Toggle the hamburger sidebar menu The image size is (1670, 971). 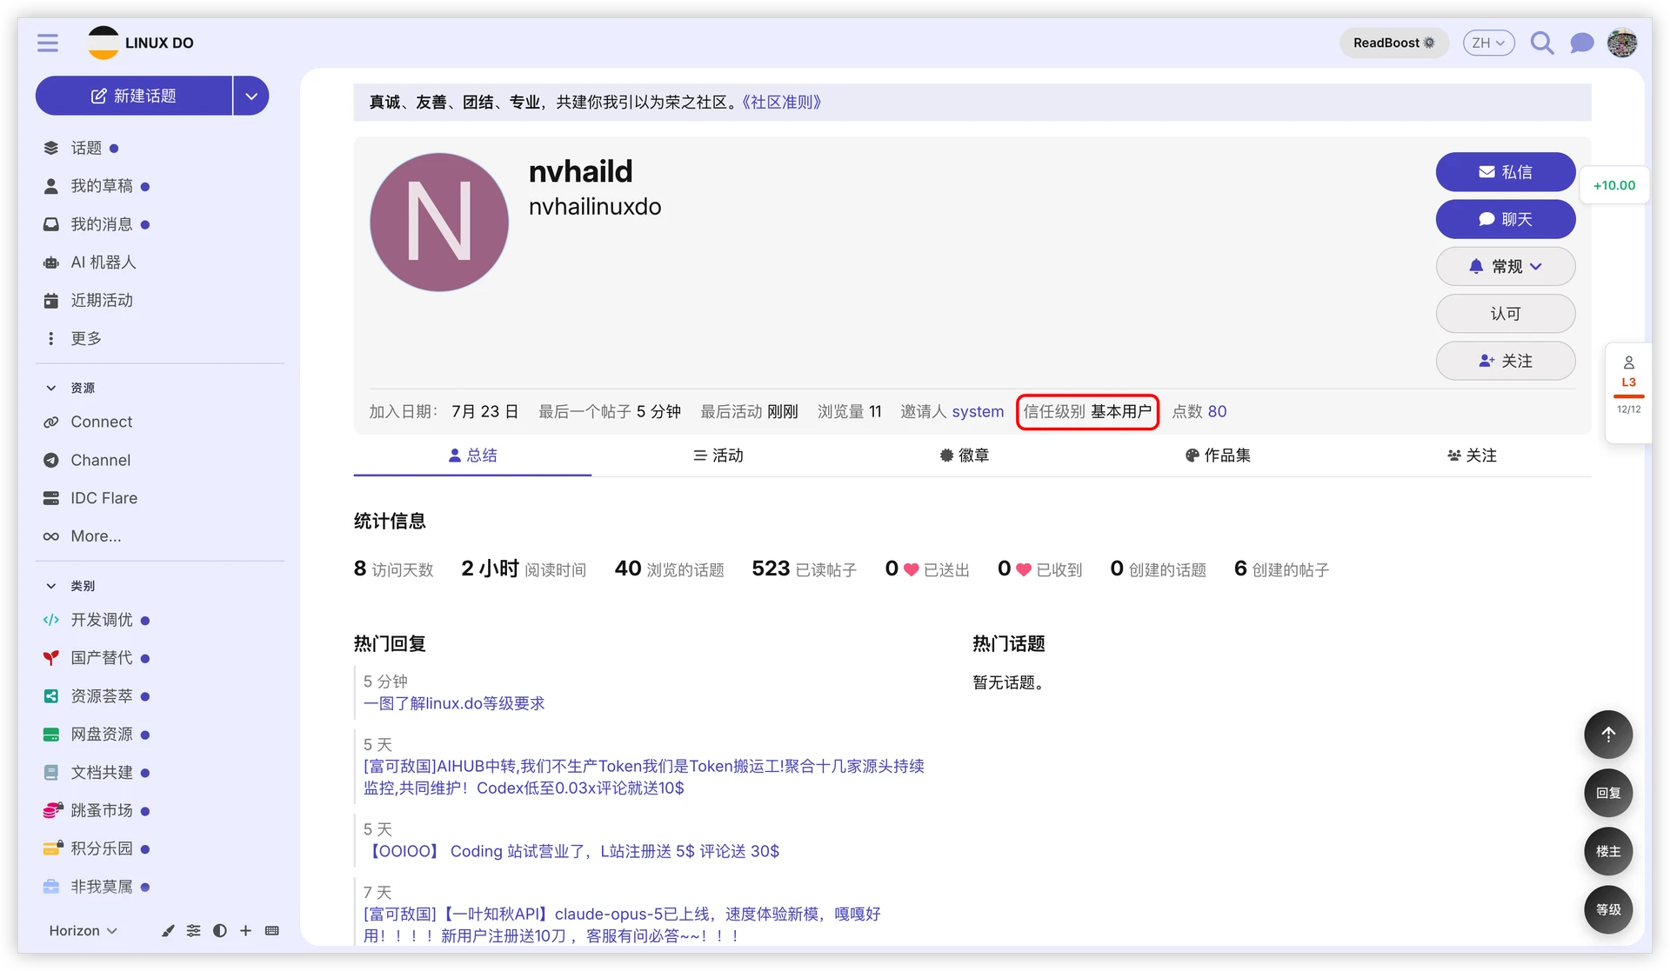tap(48, 43)
